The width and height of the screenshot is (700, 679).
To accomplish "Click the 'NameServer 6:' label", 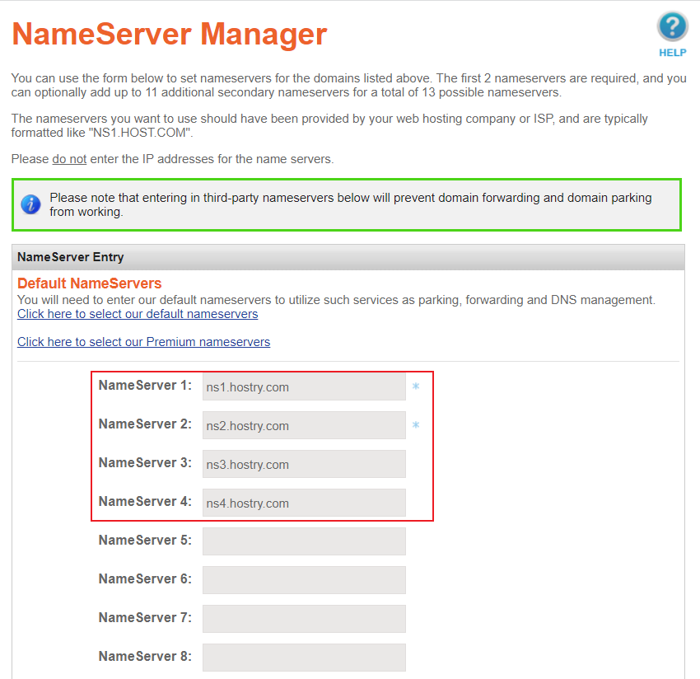I will (x=145, y=579).
